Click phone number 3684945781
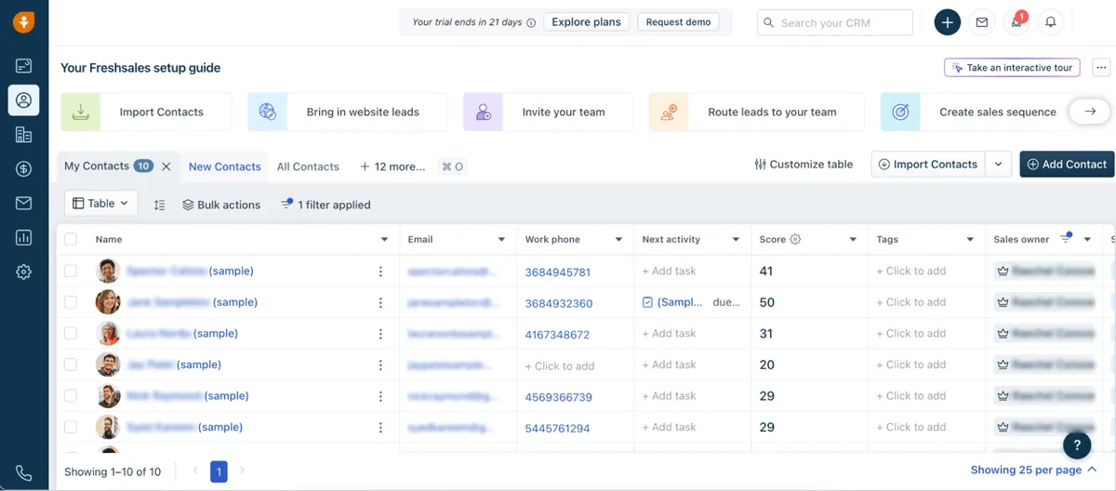Image resolution: width=1116 pixels, height=491 pixels. [x=558, y=272]
